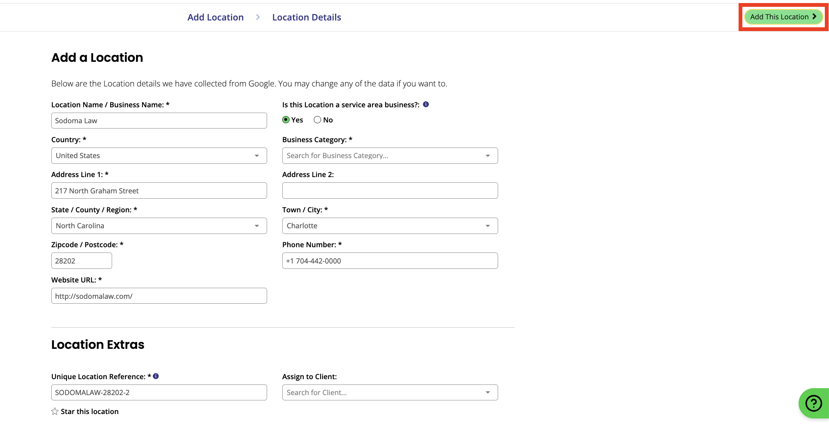Select the Yes radio button for service area business
Image resolution: width=829 pixels, height=433 pixels.
(x=286, y=120)
